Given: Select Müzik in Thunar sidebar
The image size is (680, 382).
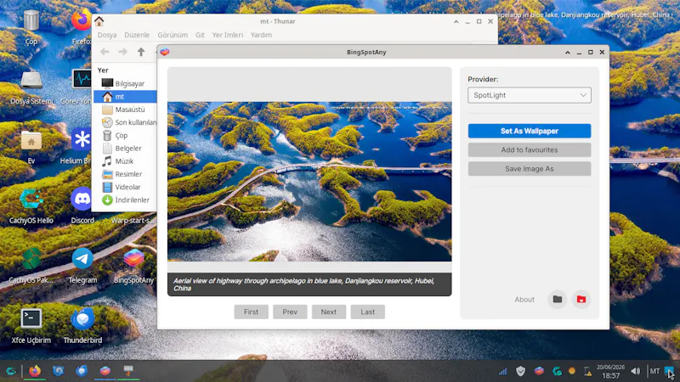Looking at the screenshot, I should pos(125,161).
